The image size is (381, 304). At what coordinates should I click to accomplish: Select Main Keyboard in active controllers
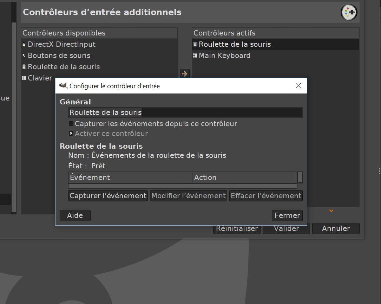pos(276,56)
